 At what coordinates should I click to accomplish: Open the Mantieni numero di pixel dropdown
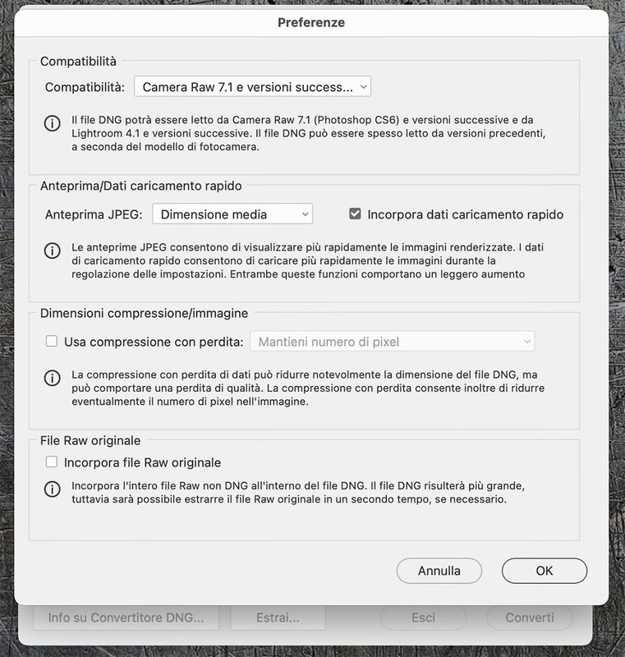tap(392, 342)
